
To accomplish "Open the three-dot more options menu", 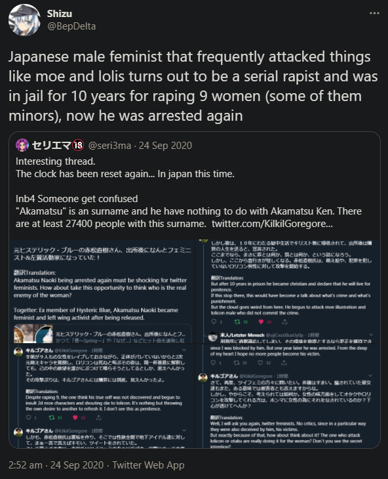I will [x=374, y=13].
